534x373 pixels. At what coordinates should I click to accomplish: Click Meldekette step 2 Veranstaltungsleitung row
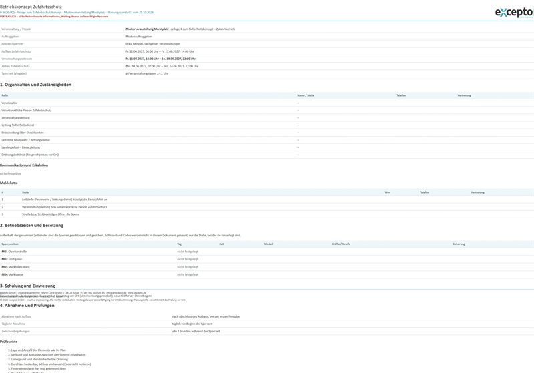click(x=267, y=207)
